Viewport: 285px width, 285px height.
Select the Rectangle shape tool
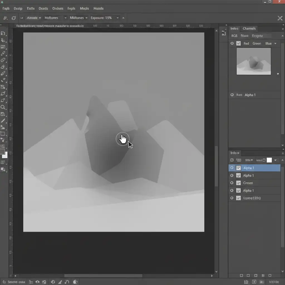[x=3, y=134]
